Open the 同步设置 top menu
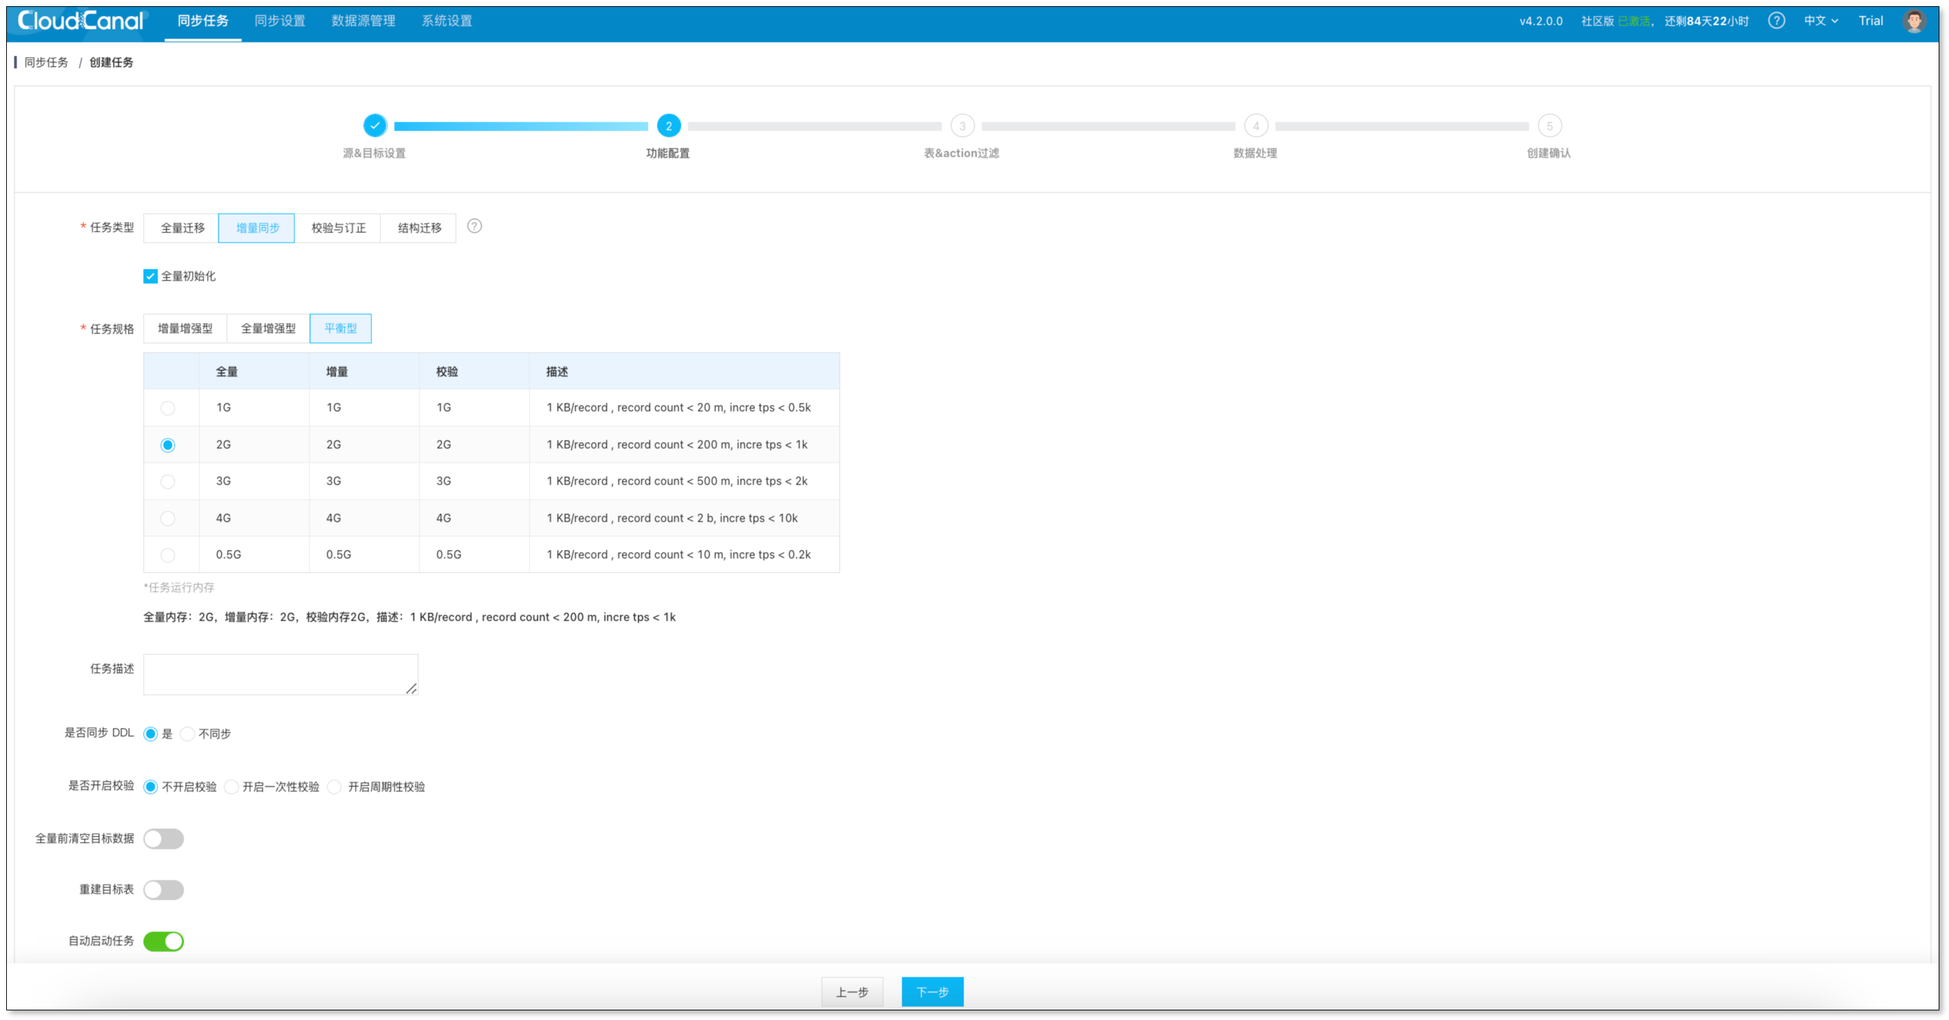Viewport: 1949px width, 1020px height. click(280, 21)
